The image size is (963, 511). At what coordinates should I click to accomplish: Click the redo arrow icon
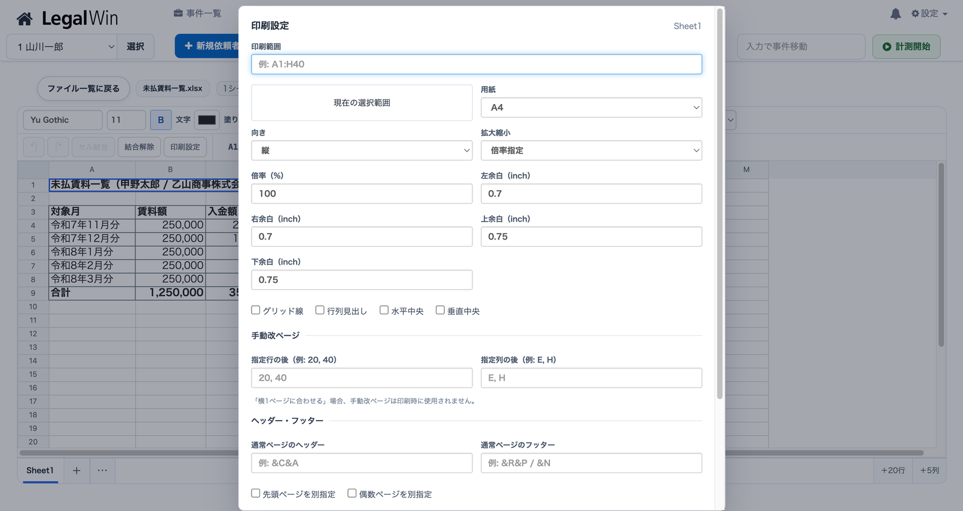58,147
